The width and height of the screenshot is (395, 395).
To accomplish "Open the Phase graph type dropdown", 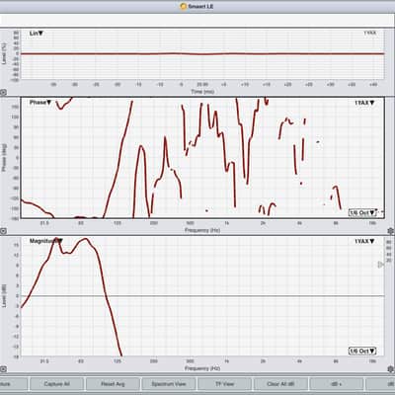I will [x=40, y=103].
